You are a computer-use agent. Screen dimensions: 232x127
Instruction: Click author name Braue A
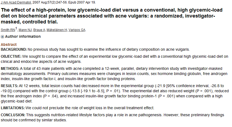coord(39,30)
